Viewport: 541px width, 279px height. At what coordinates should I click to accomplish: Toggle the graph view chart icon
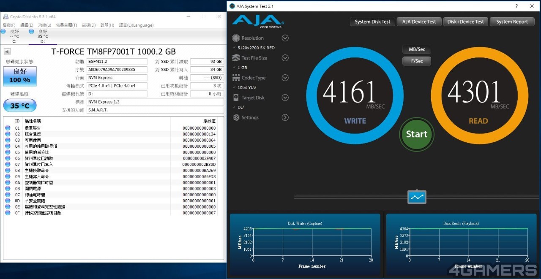[x=417, y=197]
